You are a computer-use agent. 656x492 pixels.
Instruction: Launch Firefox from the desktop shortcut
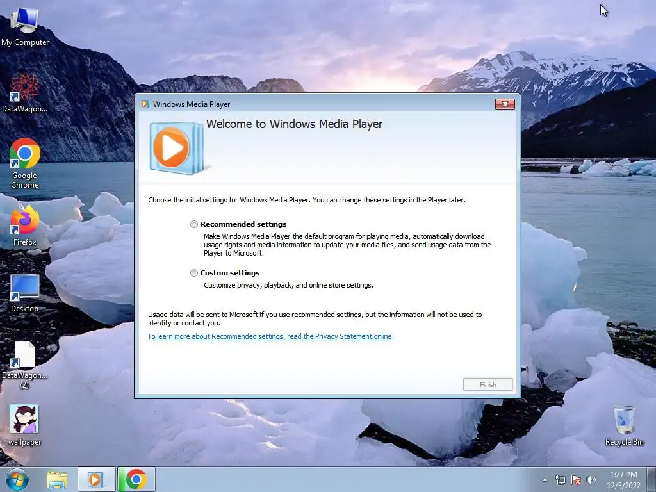pyautogui.click(x=25, y=226)
